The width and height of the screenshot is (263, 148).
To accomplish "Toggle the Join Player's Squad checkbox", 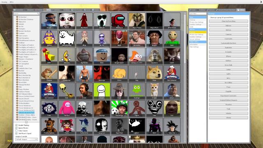I will pos(16,133).
